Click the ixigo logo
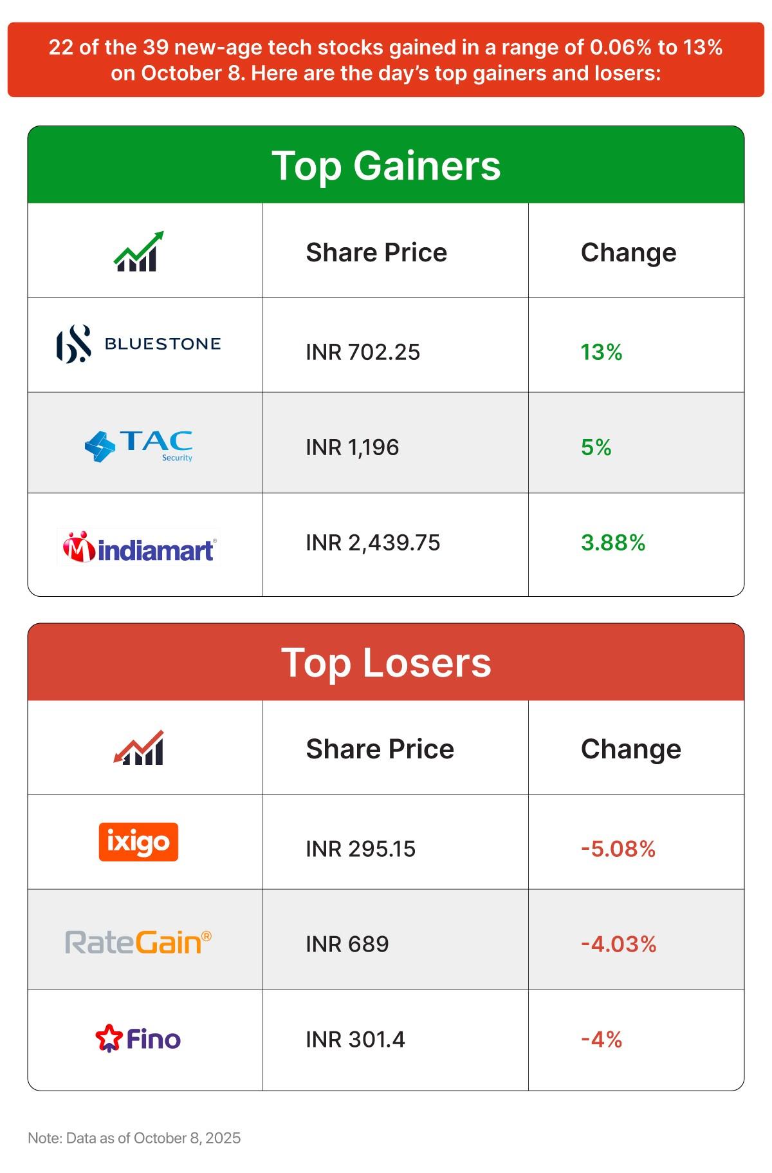This screenshot has height=1173, width=772. 138,841
